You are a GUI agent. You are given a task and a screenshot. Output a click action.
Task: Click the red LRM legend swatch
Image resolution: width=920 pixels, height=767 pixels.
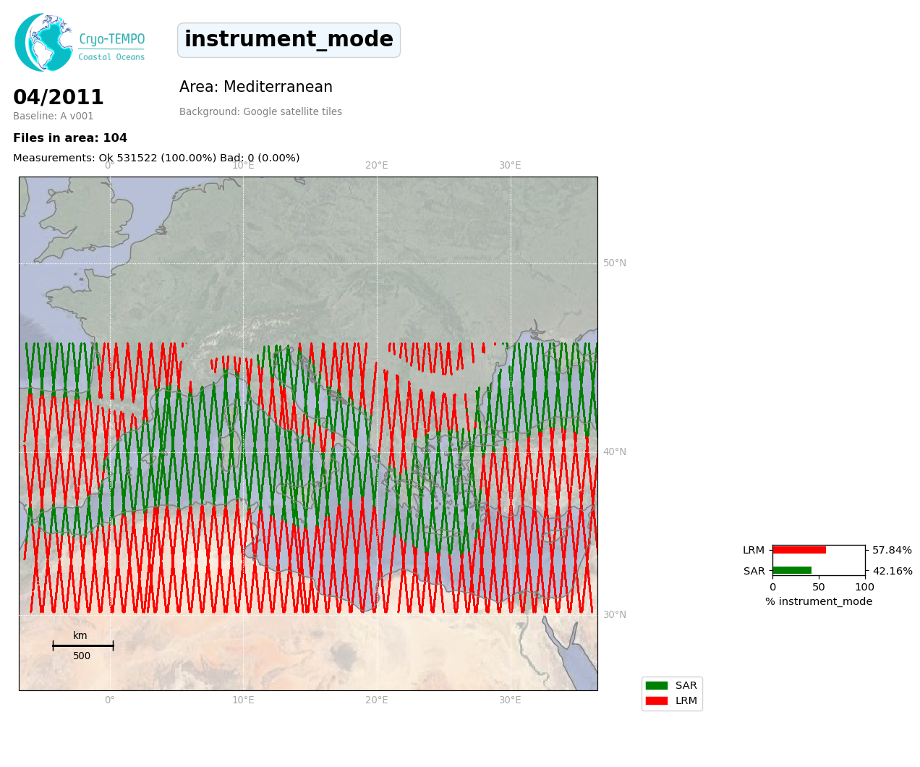(657, 701)
